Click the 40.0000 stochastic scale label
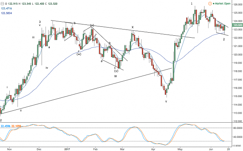Viewport: 243px width, 151px height. point(238,137)
